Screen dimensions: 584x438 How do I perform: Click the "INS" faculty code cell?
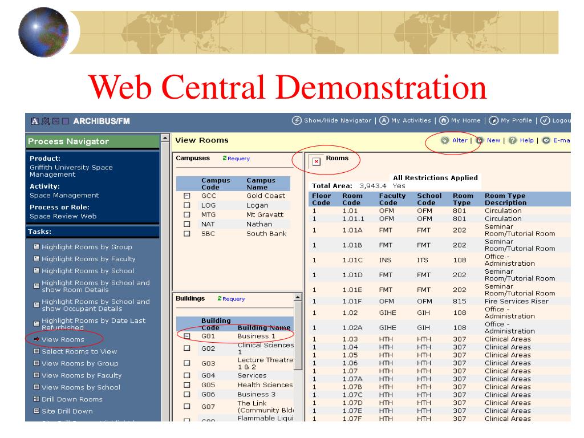coord(385,260)
